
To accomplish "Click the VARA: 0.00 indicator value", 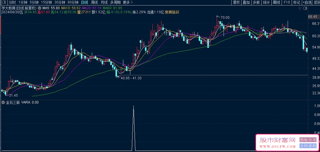I will coord(30,103).
